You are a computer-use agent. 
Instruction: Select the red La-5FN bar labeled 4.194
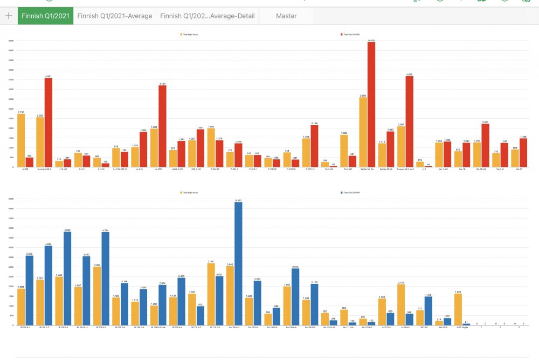162,126
